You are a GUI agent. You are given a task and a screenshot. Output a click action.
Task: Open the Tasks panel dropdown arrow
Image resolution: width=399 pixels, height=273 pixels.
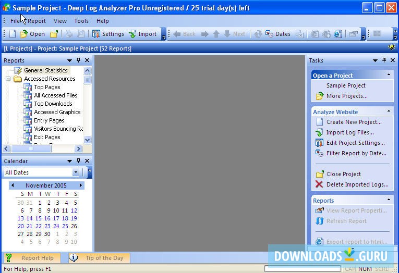tap(375, 60)
